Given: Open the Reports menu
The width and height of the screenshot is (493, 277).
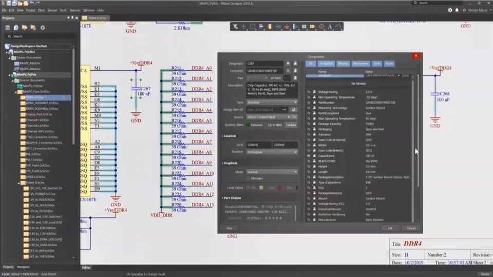Looking at the screenshot, I should [75, 10].
